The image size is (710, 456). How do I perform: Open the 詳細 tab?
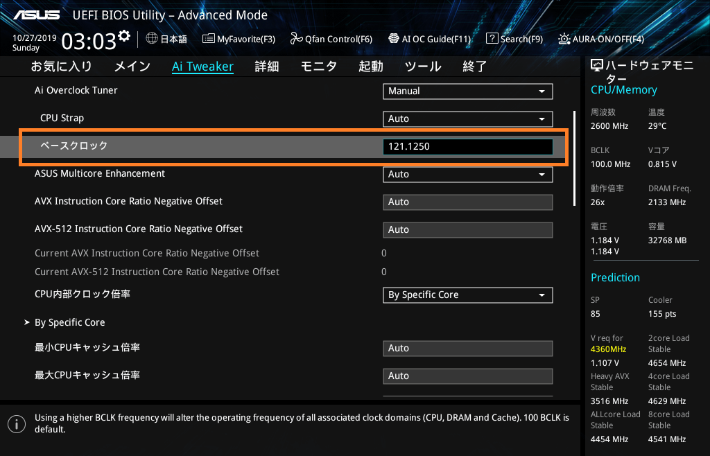point(267,67)
